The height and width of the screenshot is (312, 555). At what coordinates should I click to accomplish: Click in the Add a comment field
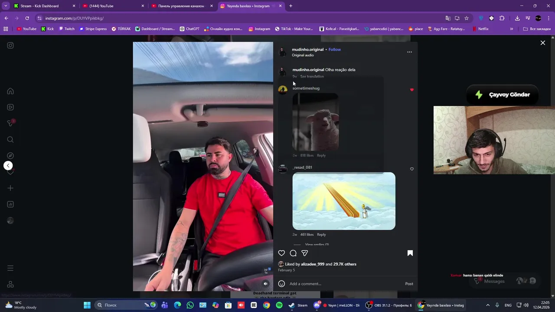coord(345,284)
